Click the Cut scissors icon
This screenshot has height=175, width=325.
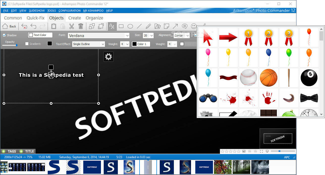(x=72, y=26)
